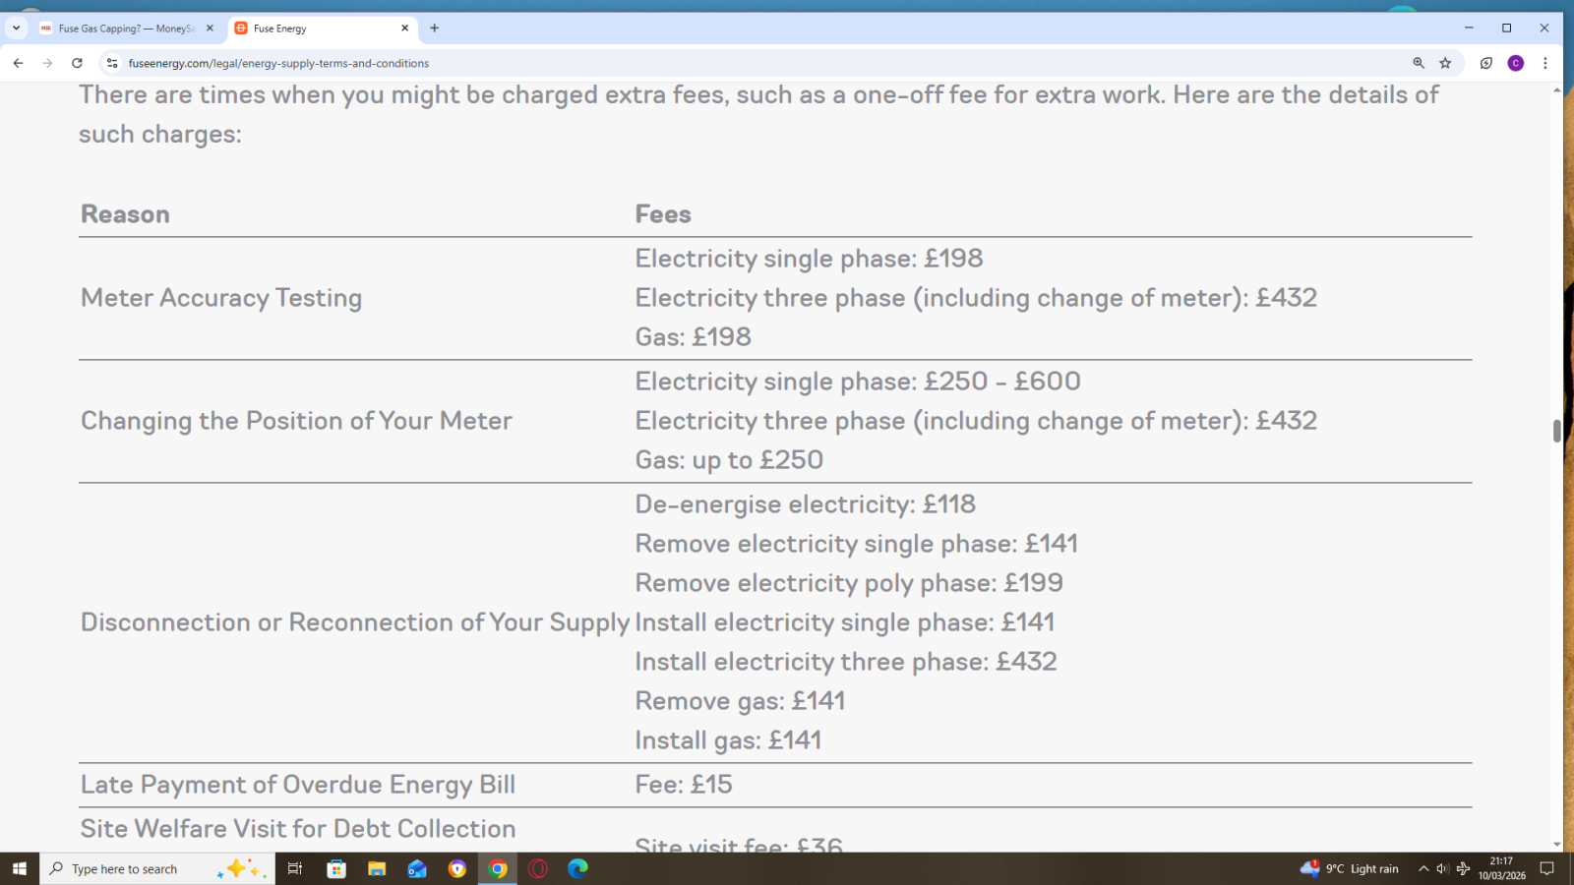This screenshot has height=885, width=1574.
Task: Go back to the previous page
Action: [x=18, y=63]
